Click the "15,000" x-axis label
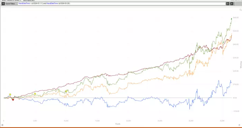Viewport: 242px width, 128px height. point(97,121)
